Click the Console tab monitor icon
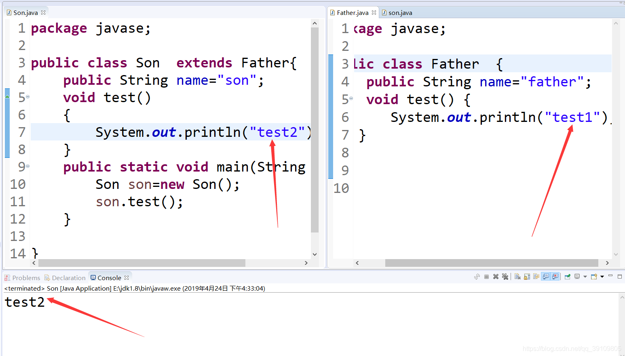The width and height of the screenshot is (625, 356). point(93,278)
